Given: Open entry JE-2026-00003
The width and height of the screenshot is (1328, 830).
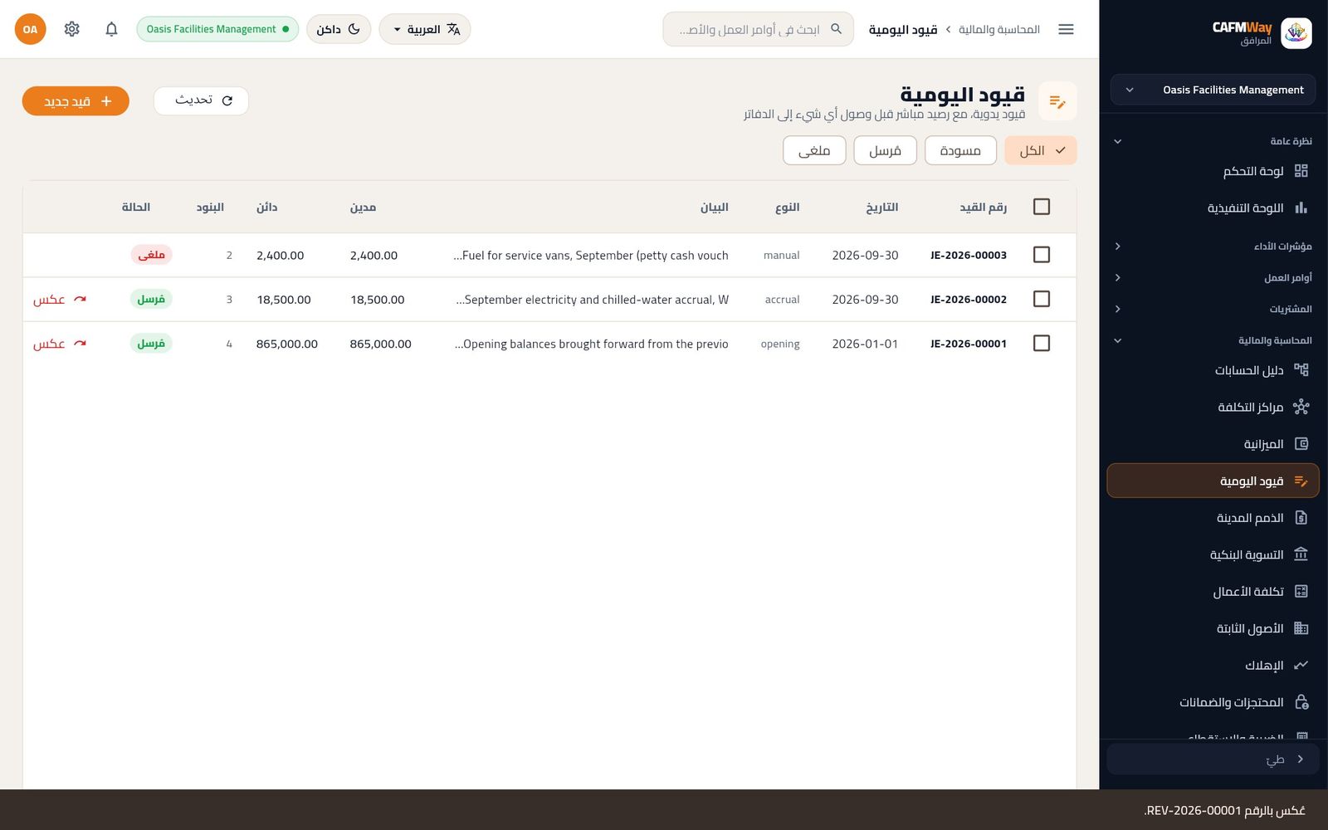Looking at the screenshot, I should click(968, 256).
